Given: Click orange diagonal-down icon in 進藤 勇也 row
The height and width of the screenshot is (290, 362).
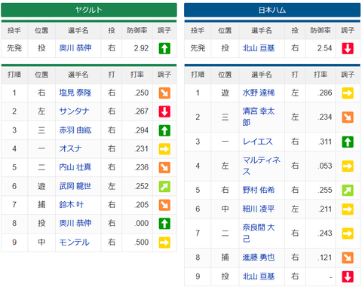Looking at the screenshot, I should [348, 258].
